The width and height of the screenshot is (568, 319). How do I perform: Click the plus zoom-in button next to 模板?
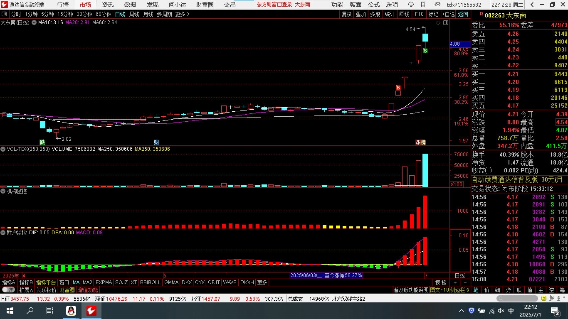click(x=455, y=282)
